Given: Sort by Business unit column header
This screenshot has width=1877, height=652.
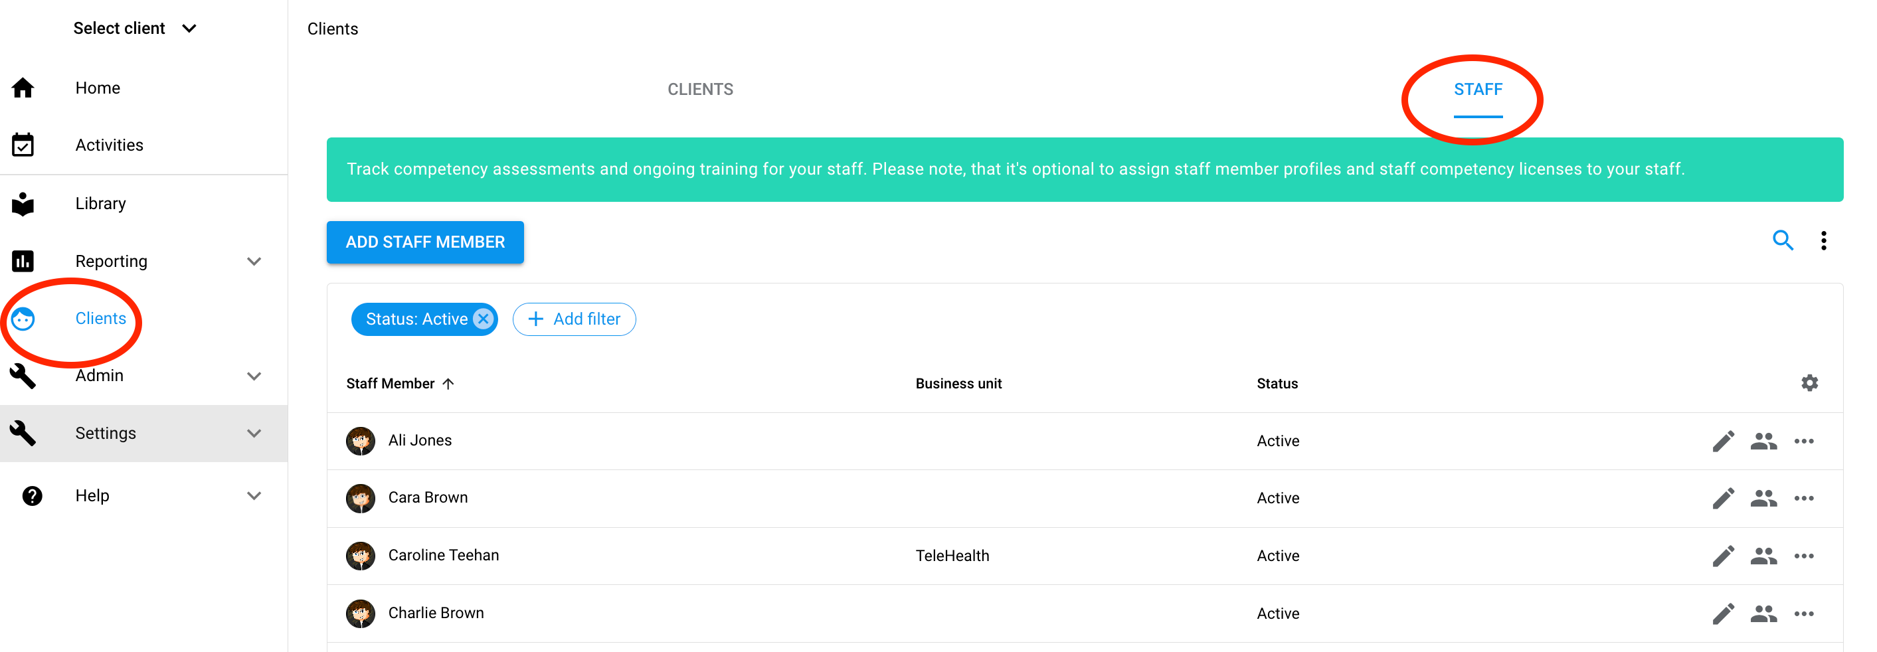Looking at the screenshot, I should (x=958, y=384).
